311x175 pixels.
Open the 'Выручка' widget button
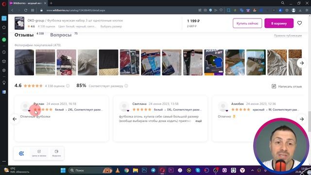(56, 153)
